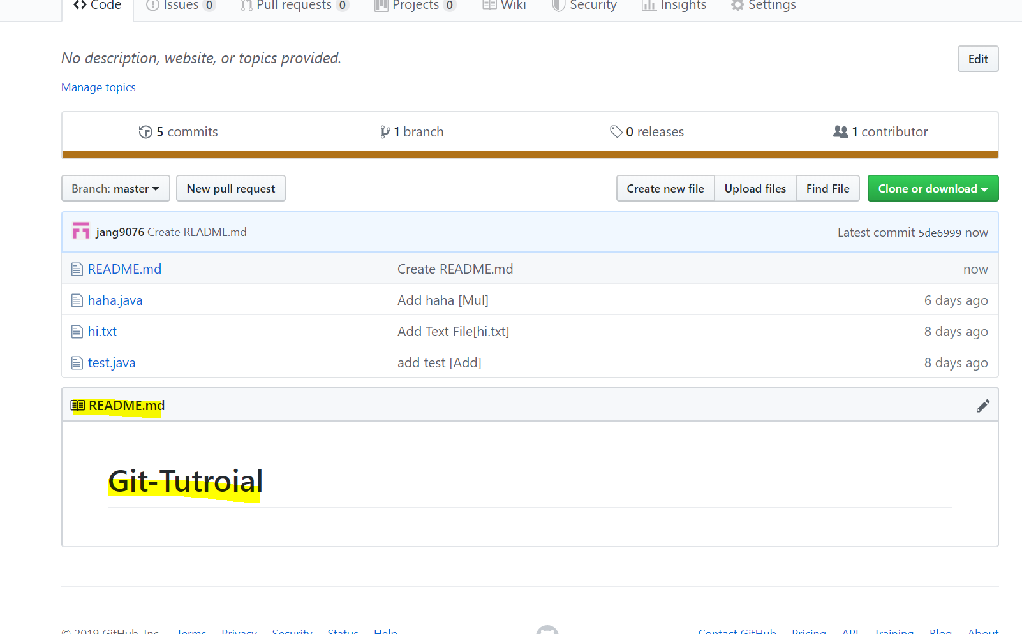Expand the Branch: master dropdown
The image size is (1022, 634).
pos(115,188)
